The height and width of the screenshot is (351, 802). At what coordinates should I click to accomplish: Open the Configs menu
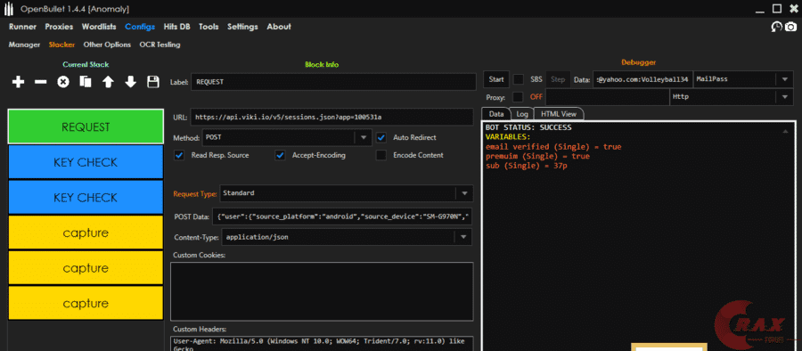click(140, 27)
